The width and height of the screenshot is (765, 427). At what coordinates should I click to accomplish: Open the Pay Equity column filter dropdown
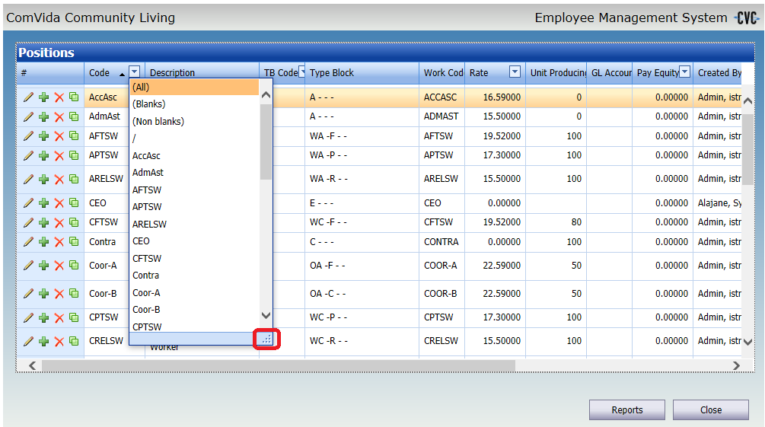(684, 72)
